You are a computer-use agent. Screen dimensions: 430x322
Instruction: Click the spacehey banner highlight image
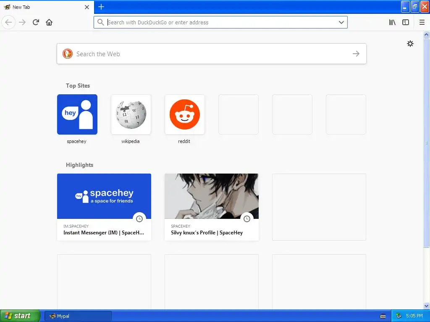tap(104, 196)
